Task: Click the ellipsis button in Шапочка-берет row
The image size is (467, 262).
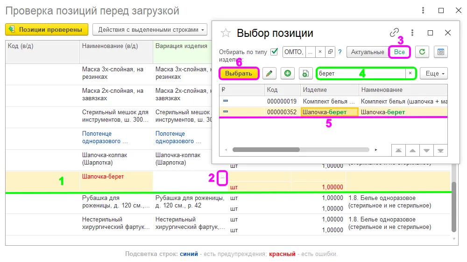Action: (x=222, y=178)
